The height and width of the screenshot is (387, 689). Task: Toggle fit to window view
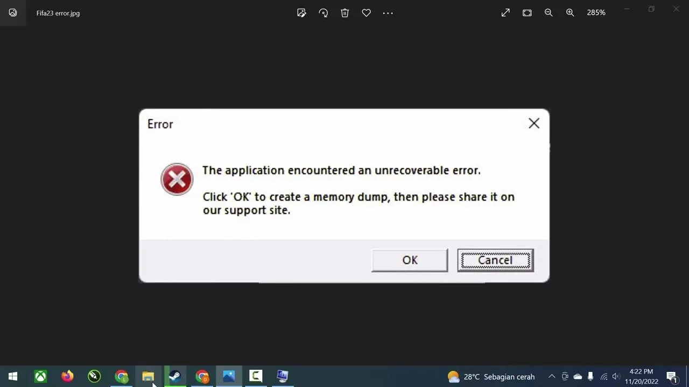pyautogui.click(x=527, y=13)
